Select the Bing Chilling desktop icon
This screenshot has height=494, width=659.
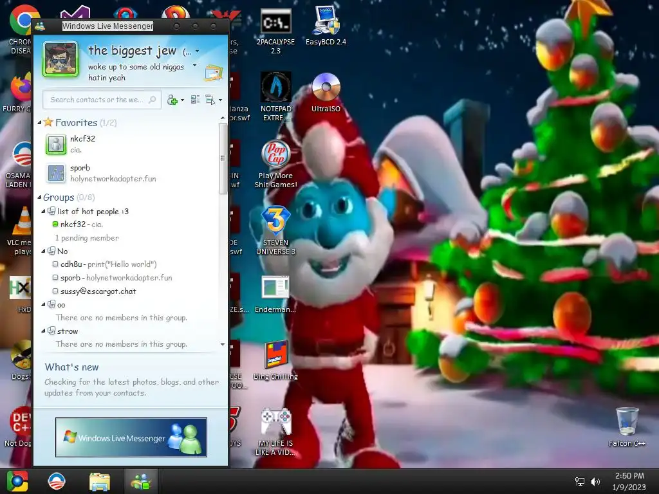(x=275, y=361)
